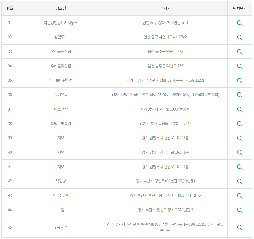Select 지오 name in row 41
Image resolution: width=254 pixels, height=239 pixels.
61,167
